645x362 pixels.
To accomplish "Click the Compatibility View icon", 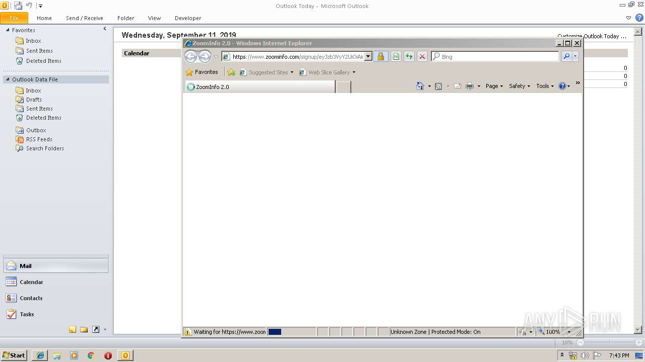I will click(396, 57).
